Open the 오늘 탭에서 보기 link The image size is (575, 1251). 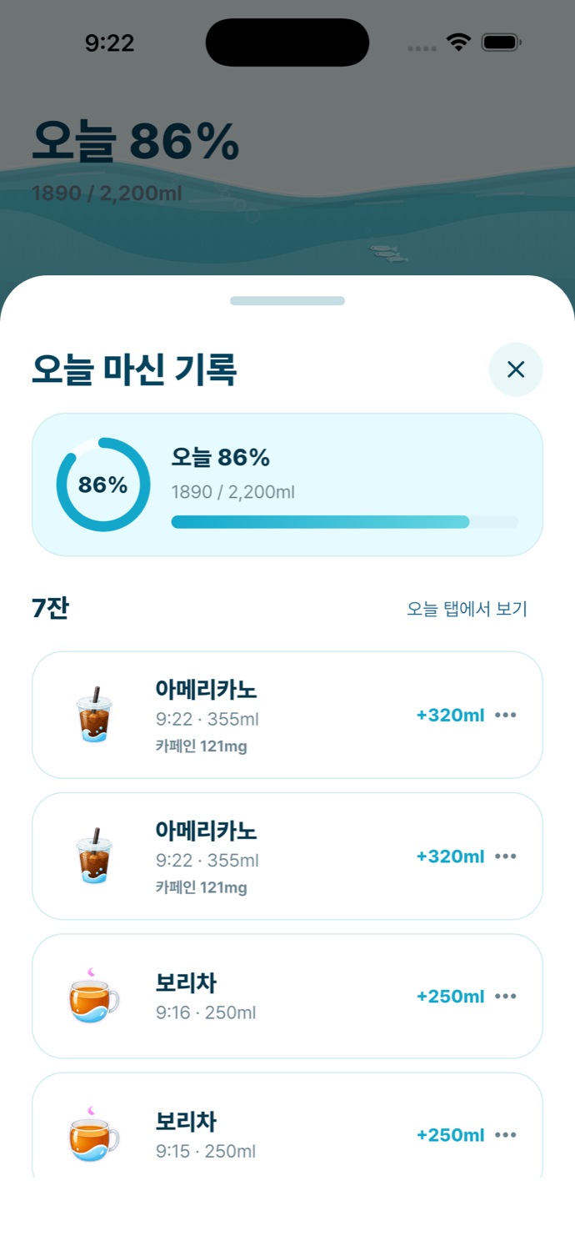pyautogui.click(x=467, y=609)
